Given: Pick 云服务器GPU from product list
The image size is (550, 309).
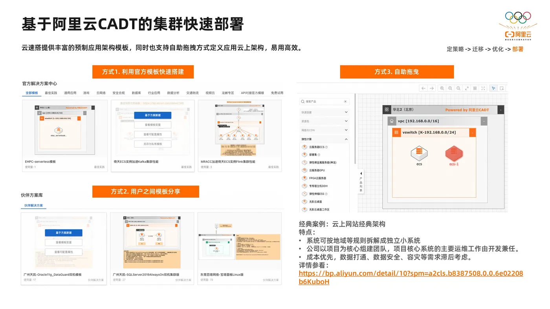Looking at the screenshot, I should point(313,170).
